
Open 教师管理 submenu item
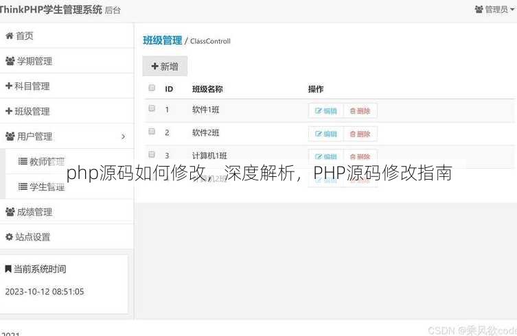coord(69,161)
